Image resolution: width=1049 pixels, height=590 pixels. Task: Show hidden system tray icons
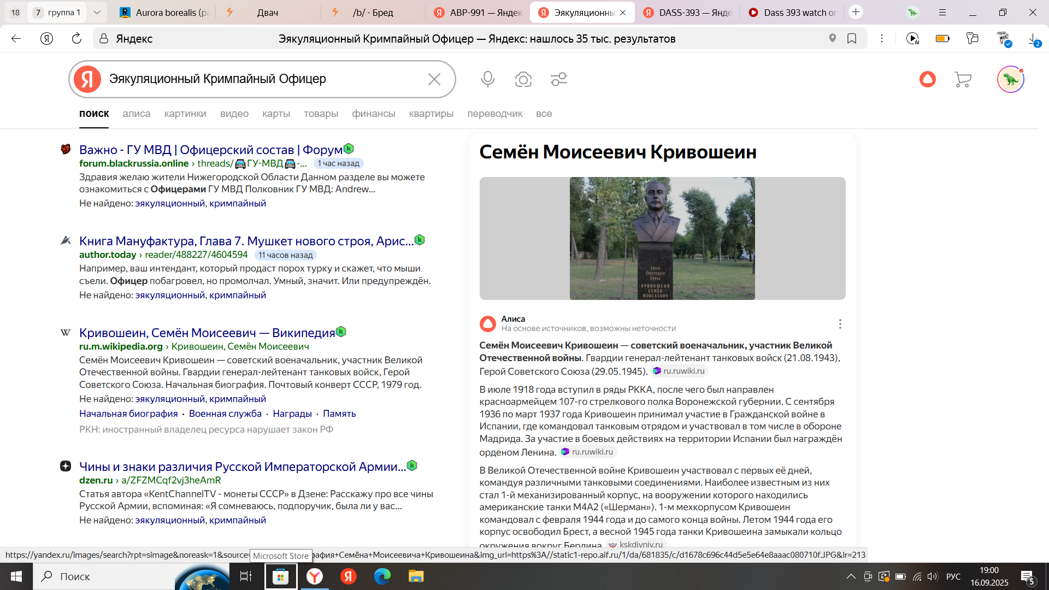point(851,576)
